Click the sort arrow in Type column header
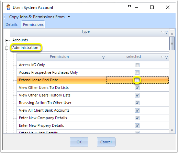This screenshot has width=178, height=153. click(x=162, y=32)
